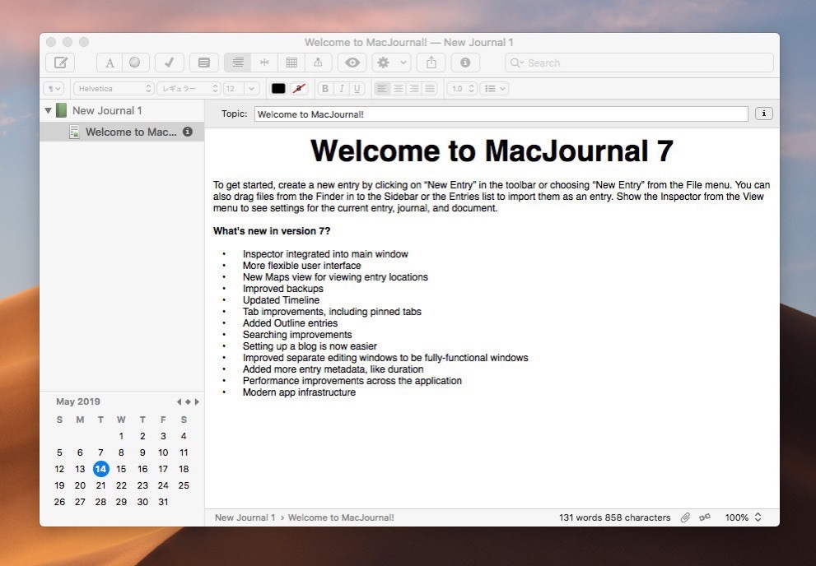Select May 22 in the calendar
Viewport: 816px width, 566px height.
pos(121,485)
